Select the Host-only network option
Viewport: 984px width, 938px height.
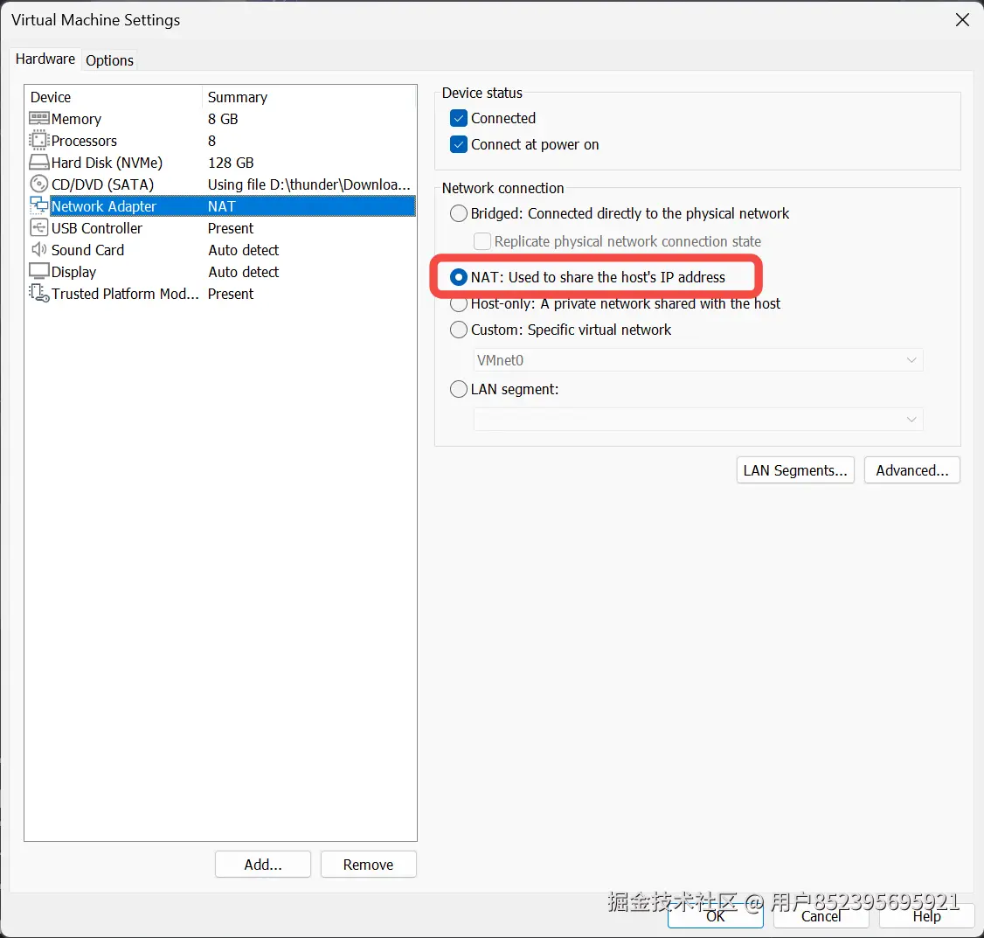[459, 304]
